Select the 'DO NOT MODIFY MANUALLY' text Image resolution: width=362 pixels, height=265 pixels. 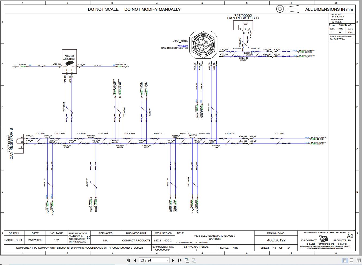point(153,9)
